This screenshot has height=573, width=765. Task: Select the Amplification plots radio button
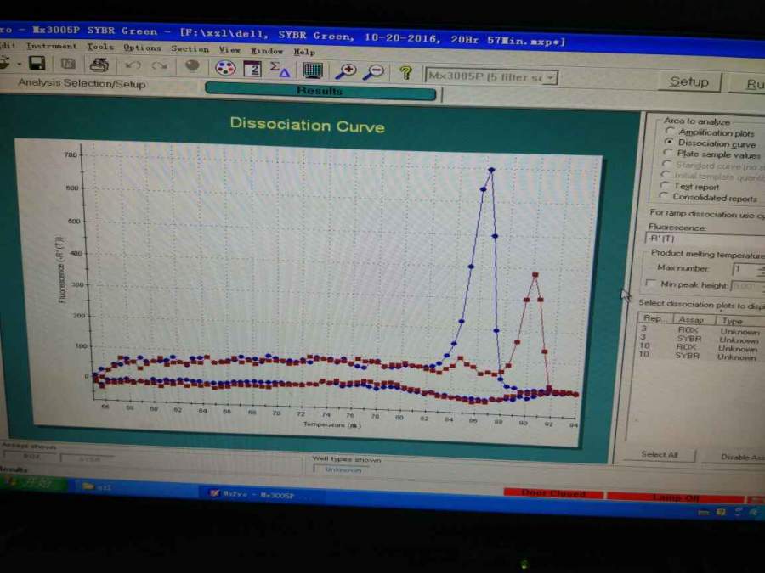click(671, 131)
